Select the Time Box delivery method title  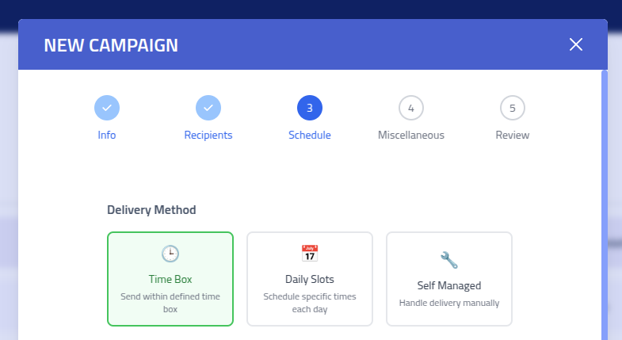point(170,279)
